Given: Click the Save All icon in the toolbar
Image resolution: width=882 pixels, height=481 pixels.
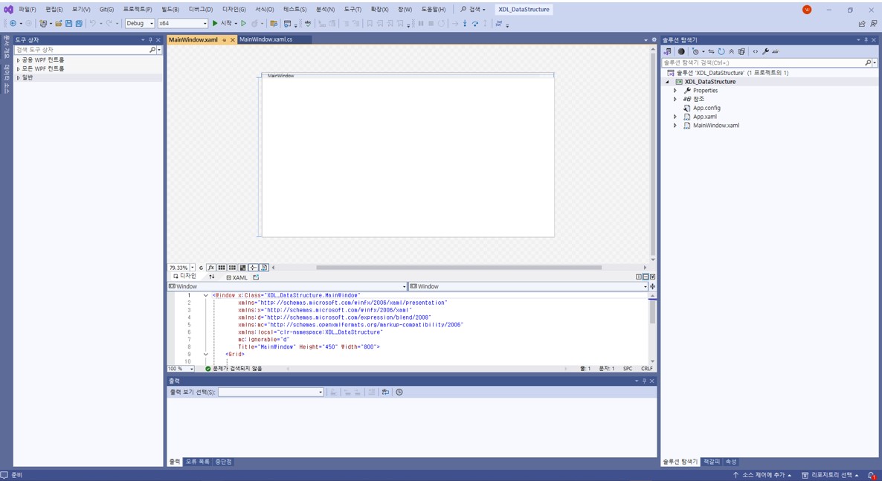Looking at the screenshot, I should [79, 24].
